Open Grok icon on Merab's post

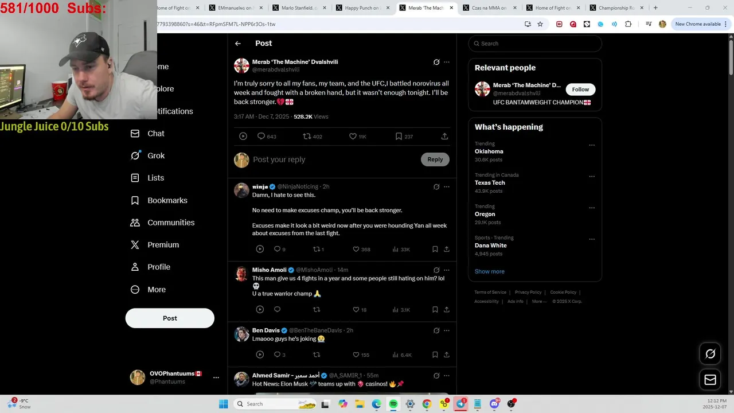coord(436,62)
